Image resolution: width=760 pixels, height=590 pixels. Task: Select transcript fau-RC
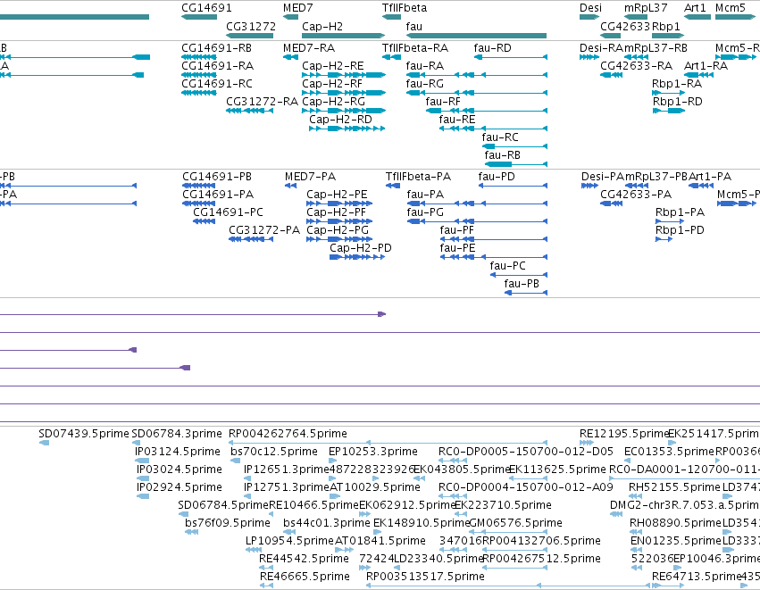[x=500, y=137]
